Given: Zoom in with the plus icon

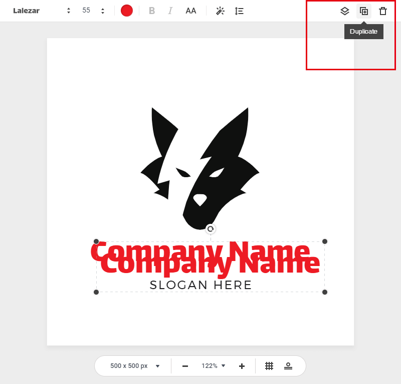Looking at the screenshot, I should tap(242, 366).
